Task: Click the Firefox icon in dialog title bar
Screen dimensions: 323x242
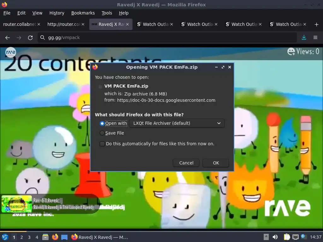Action: (95, 67)
